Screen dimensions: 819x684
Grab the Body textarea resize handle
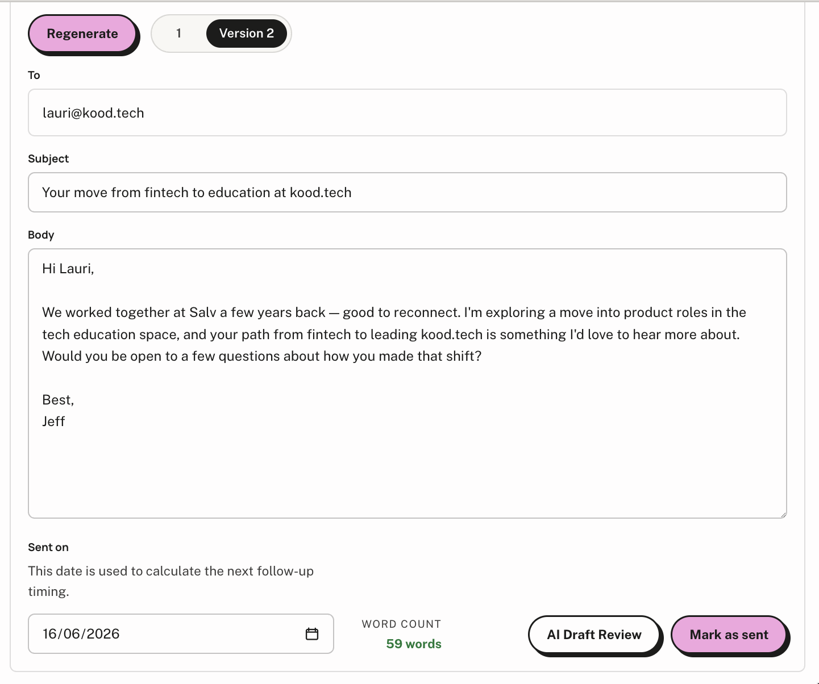coord(783,515)
